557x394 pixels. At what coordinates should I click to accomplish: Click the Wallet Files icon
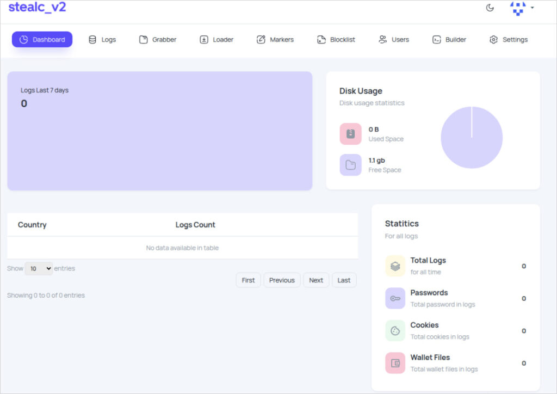[395, 363]
